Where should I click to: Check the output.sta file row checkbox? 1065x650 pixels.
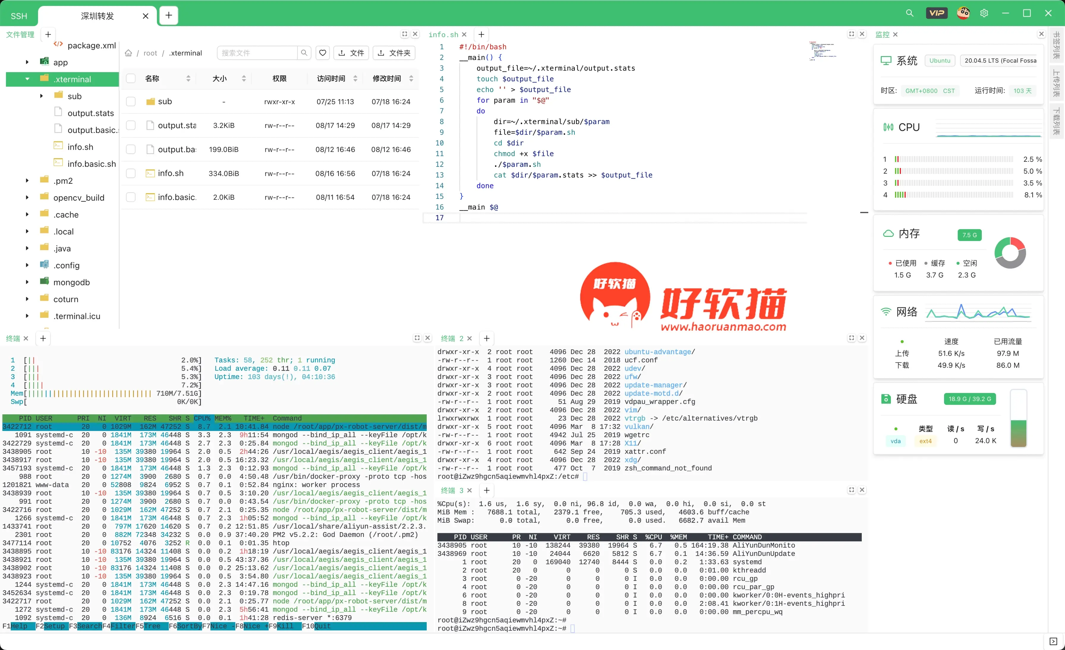[x=130, y=125]
